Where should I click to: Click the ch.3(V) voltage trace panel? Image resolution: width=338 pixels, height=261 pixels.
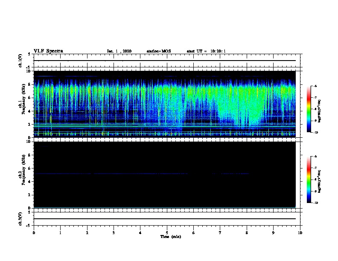click(x=167, y=219)
